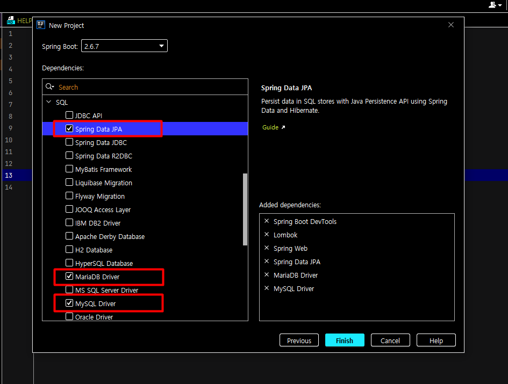Image resolution: width=508 pixels, height=384 pixels.
Task: Check the JDBC API dependency
Action: point(69,115)
